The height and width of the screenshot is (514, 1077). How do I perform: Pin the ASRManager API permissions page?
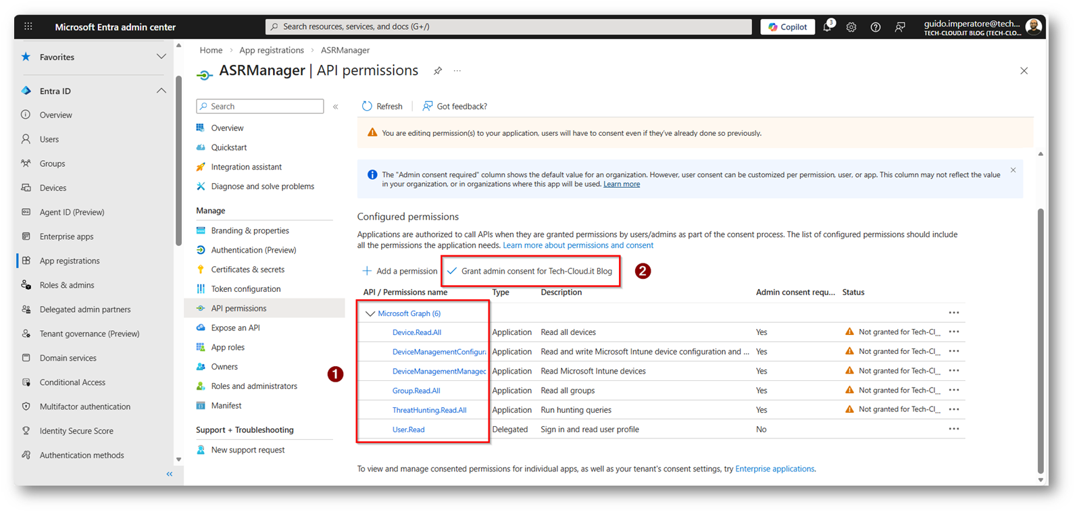[438, 71]
